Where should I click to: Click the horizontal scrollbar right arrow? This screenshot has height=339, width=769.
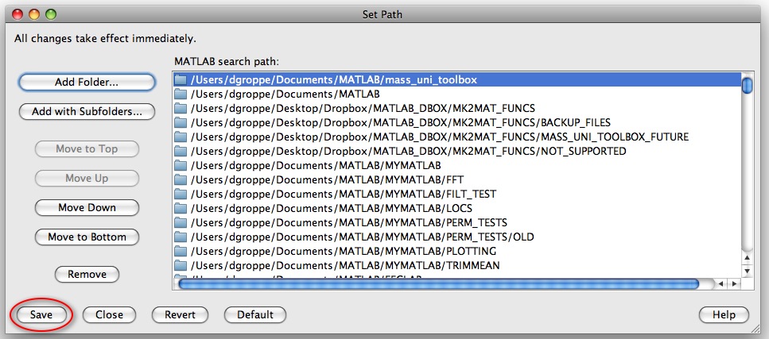click(x=733, y=283)
